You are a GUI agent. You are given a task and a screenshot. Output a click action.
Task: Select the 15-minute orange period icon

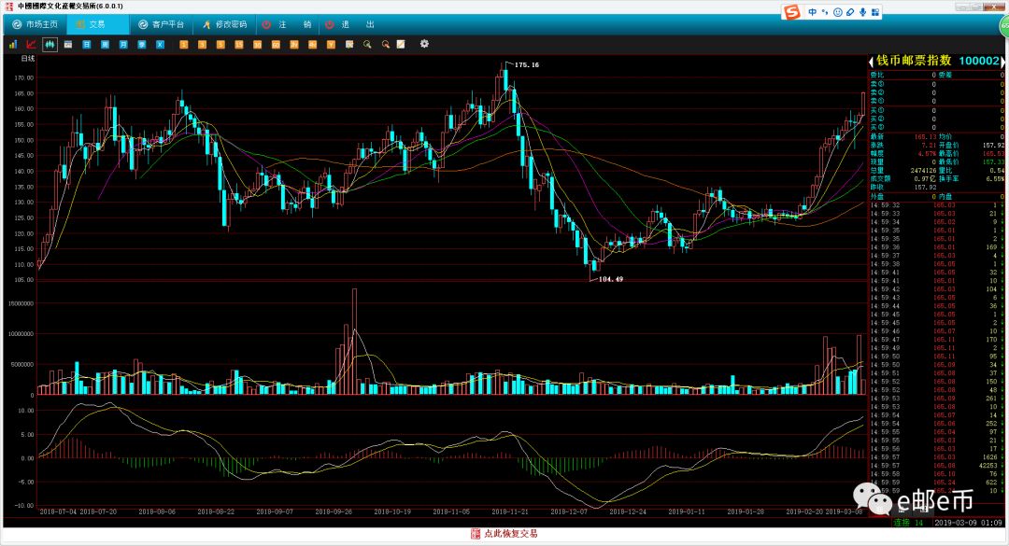point(239,45)
